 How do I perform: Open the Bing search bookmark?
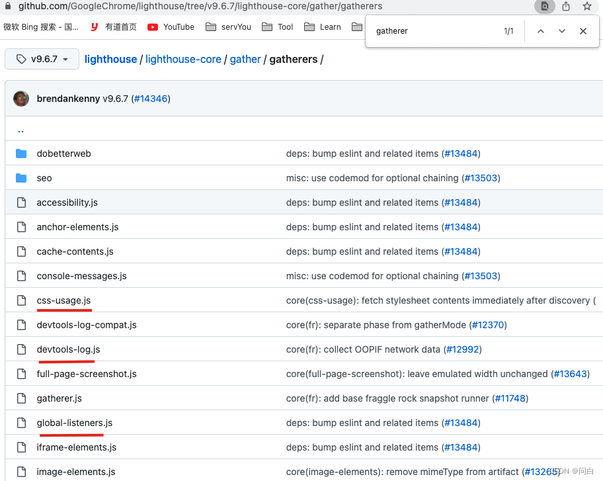[x=41, y=27]
